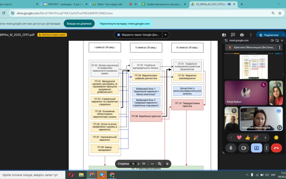Viewport: 286px width, 179px height.
Task: Click the add comment icon
Action: (233, 35)
